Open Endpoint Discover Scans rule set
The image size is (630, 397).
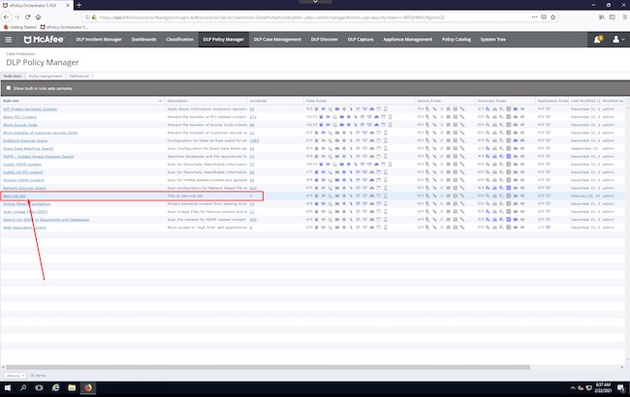point(25,140)
